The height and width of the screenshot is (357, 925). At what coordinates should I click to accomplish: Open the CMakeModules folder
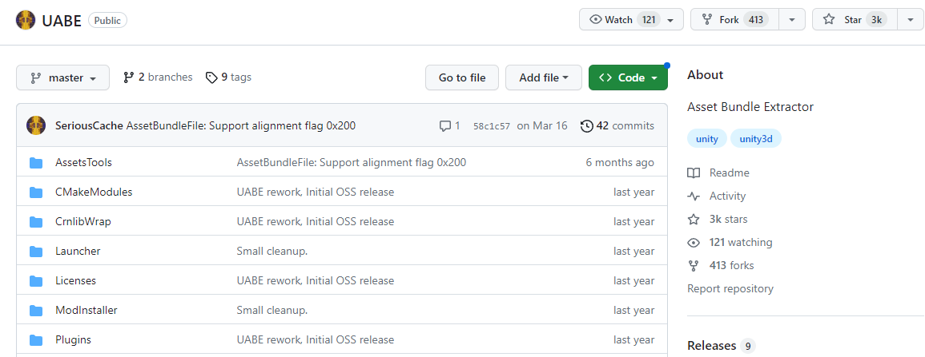[94, 192]
